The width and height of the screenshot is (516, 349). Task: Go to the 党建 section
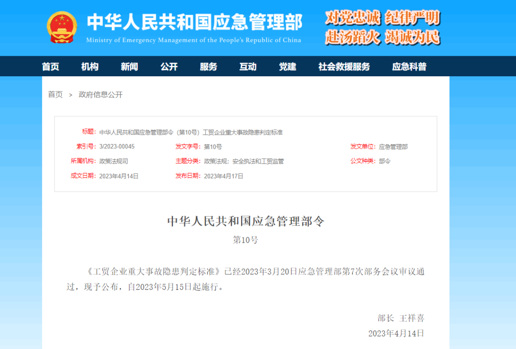287,67
